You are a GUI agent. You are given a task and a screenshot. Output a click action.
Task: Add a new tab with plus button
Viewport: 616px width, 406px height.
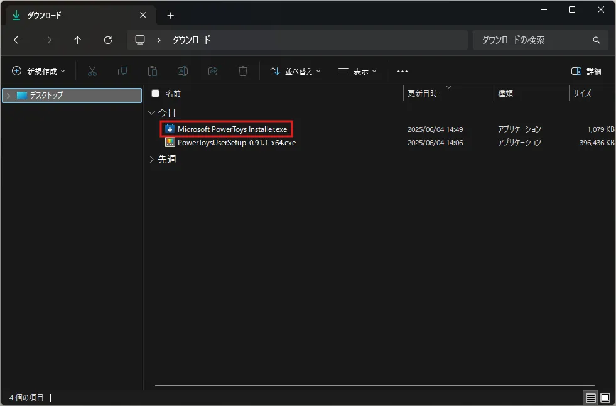point(170,15)
